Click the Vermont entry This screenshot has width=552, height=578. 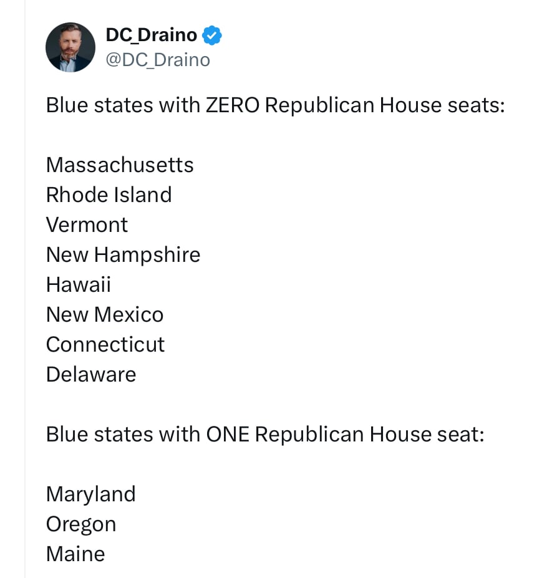click(87, 225)
